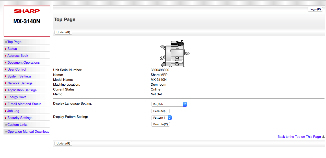Click the bullet beside Operation Manual Download
Viewport: 326px width, 158px height.
[6, 132]
